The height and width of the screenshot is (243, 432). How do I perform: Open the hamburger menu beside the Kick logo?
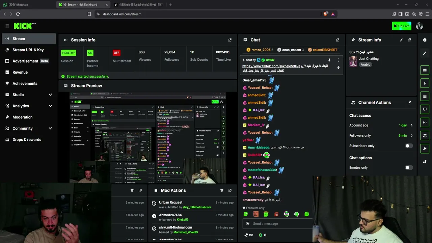pos(7,26)
